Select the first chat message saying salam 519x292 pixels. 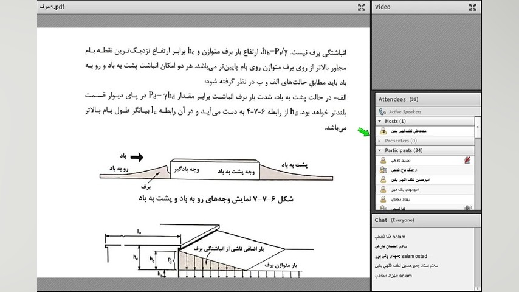(x=390, y=237)
